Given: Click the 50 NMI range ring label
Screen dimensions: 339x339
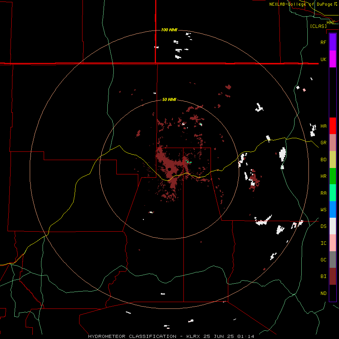Looking at the screenshot, I should [x=169, y=99].
